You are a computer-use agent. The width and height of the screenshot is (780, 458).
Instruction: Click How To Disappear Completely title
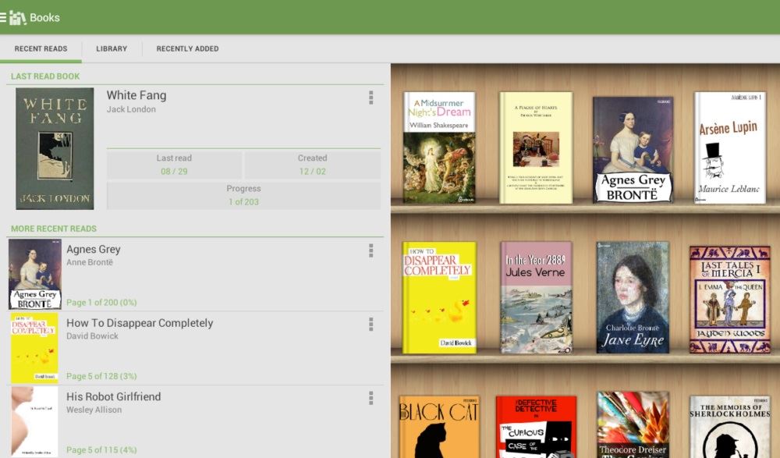tap(140, 323)
